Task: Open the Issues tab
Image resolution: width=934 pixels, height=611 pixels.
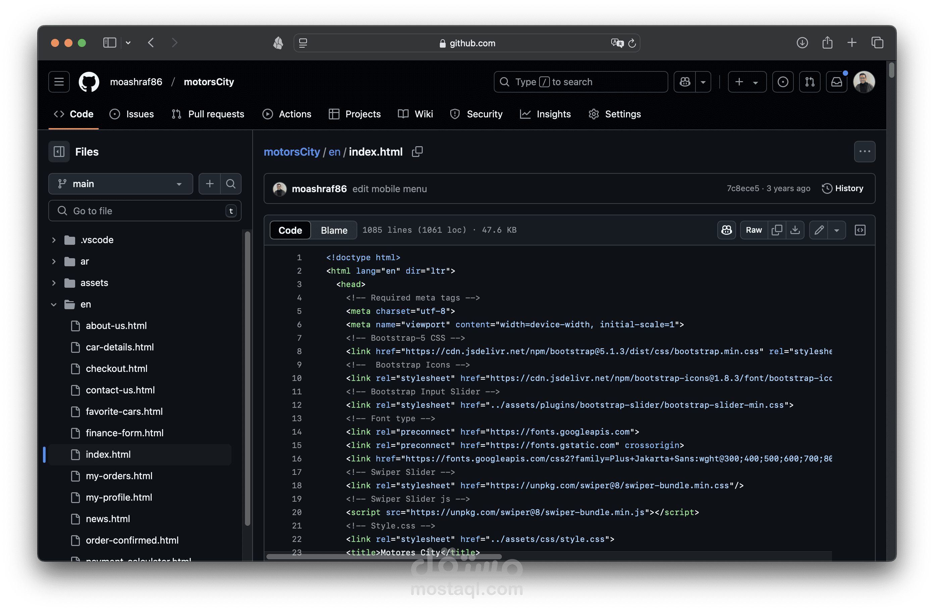Action: coord(132,114)
